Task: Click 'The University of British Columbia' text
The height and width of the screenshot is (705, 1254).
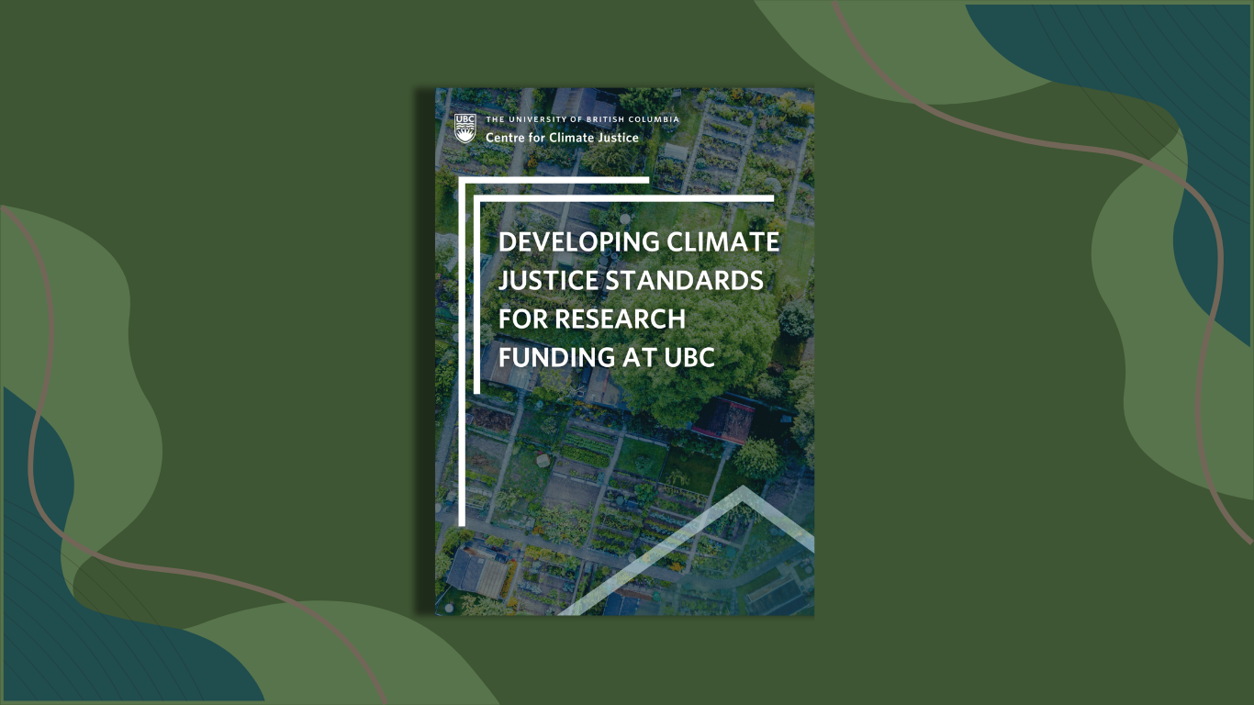Action: (x=582, y=119)
